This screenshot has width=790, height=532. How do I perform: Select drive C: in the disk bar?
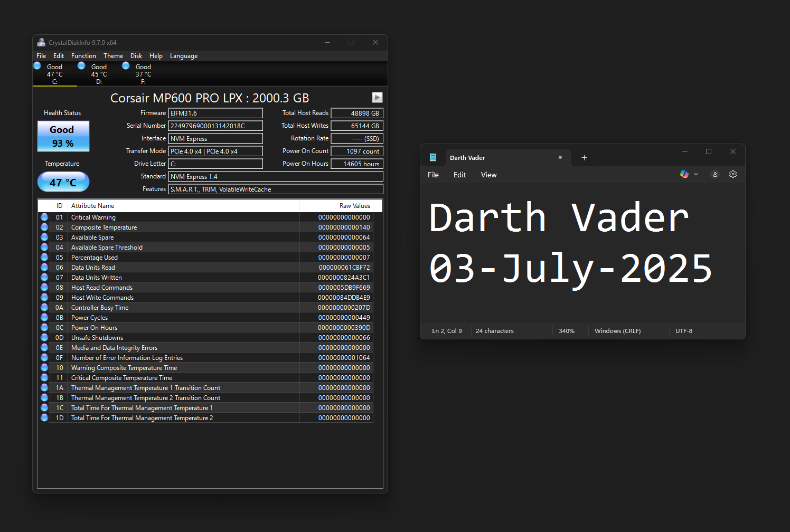(x=54, y=74)
